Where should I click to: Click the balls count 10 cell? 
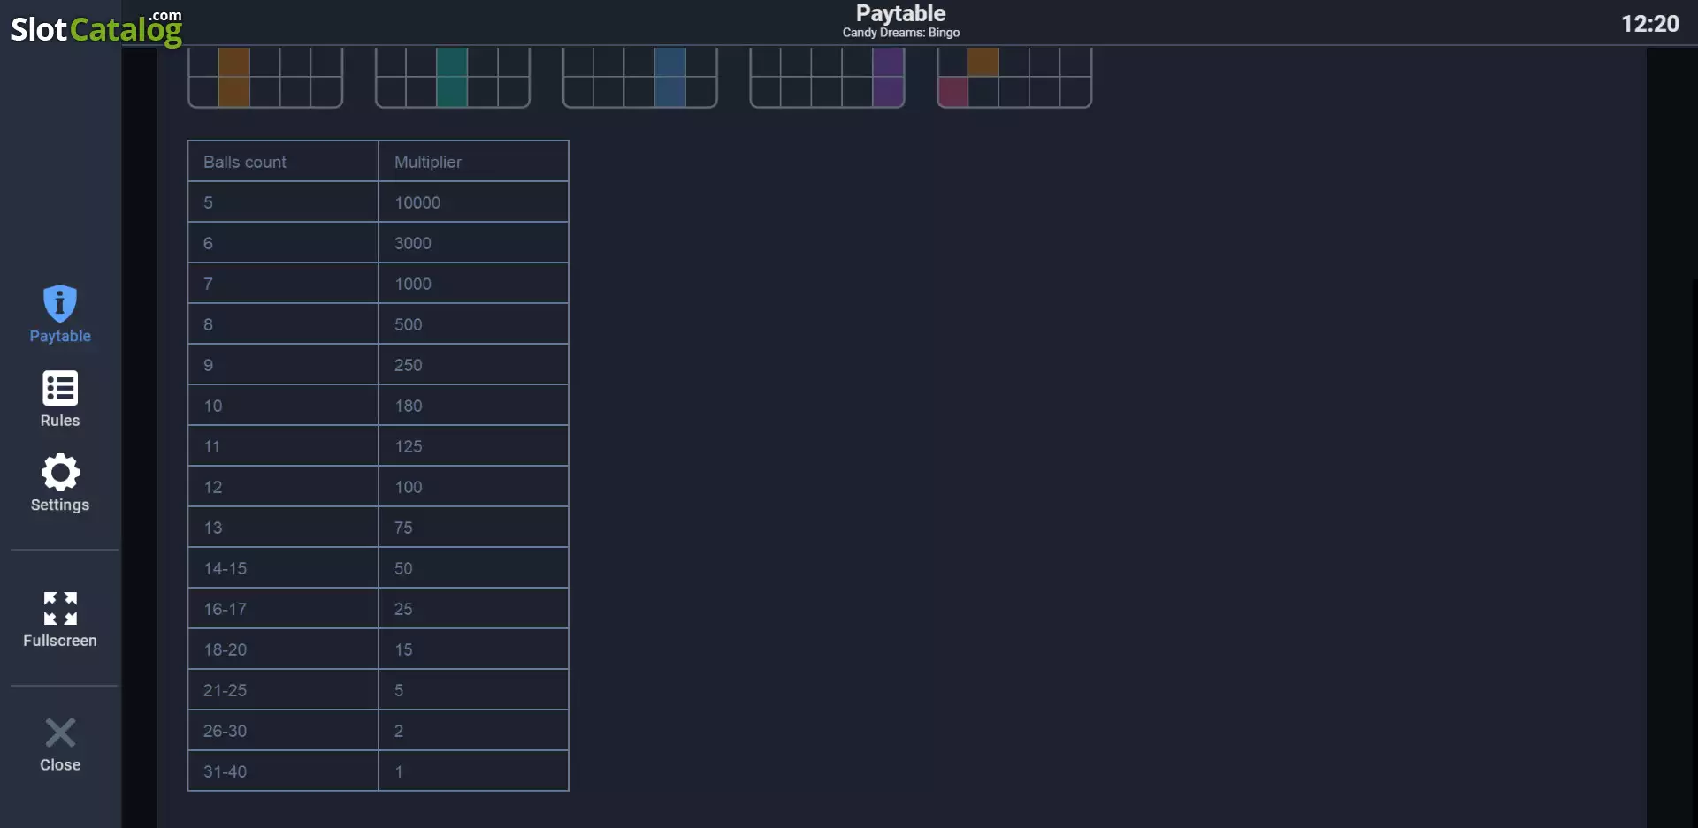click(x=283, y=406)
